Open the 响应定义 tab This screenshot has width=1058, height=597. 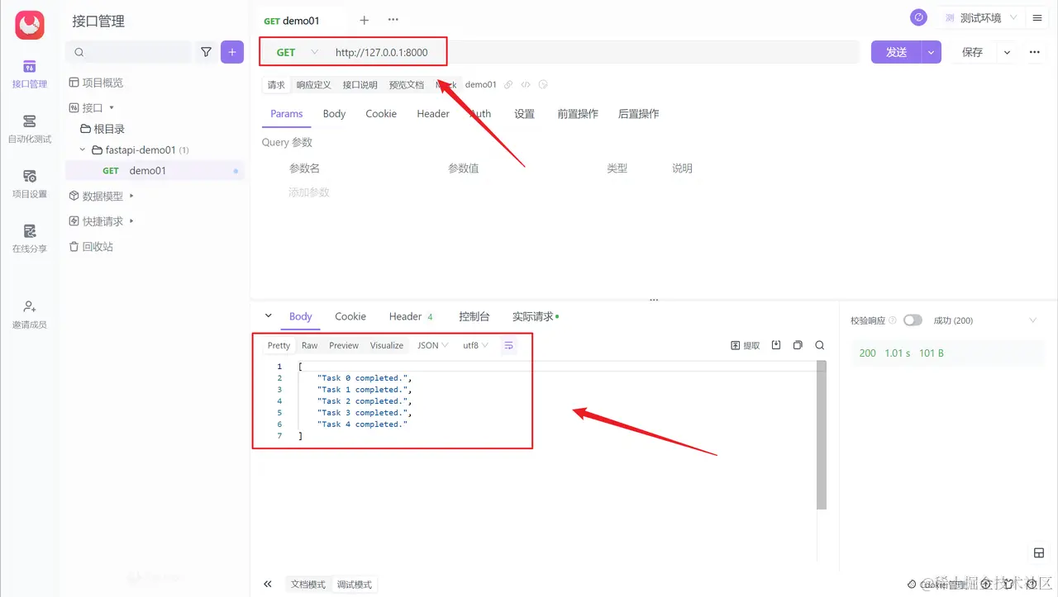coord(313,84)
